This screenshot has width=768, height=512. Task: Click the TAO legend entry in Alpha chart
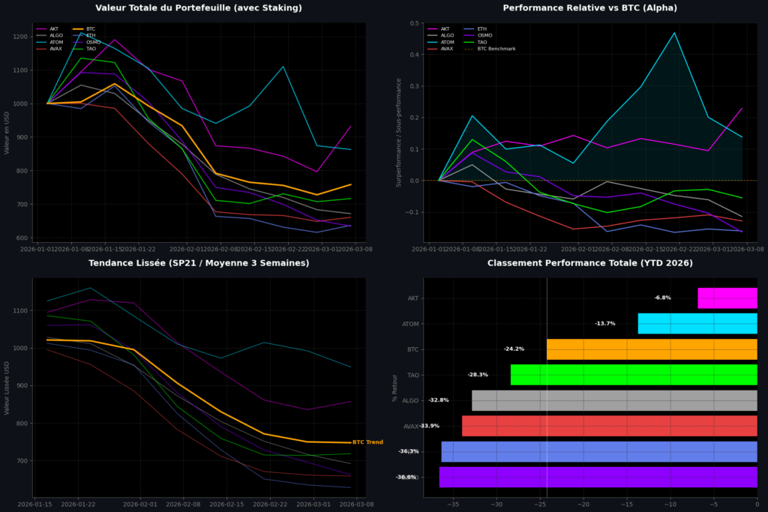point(482,42)
